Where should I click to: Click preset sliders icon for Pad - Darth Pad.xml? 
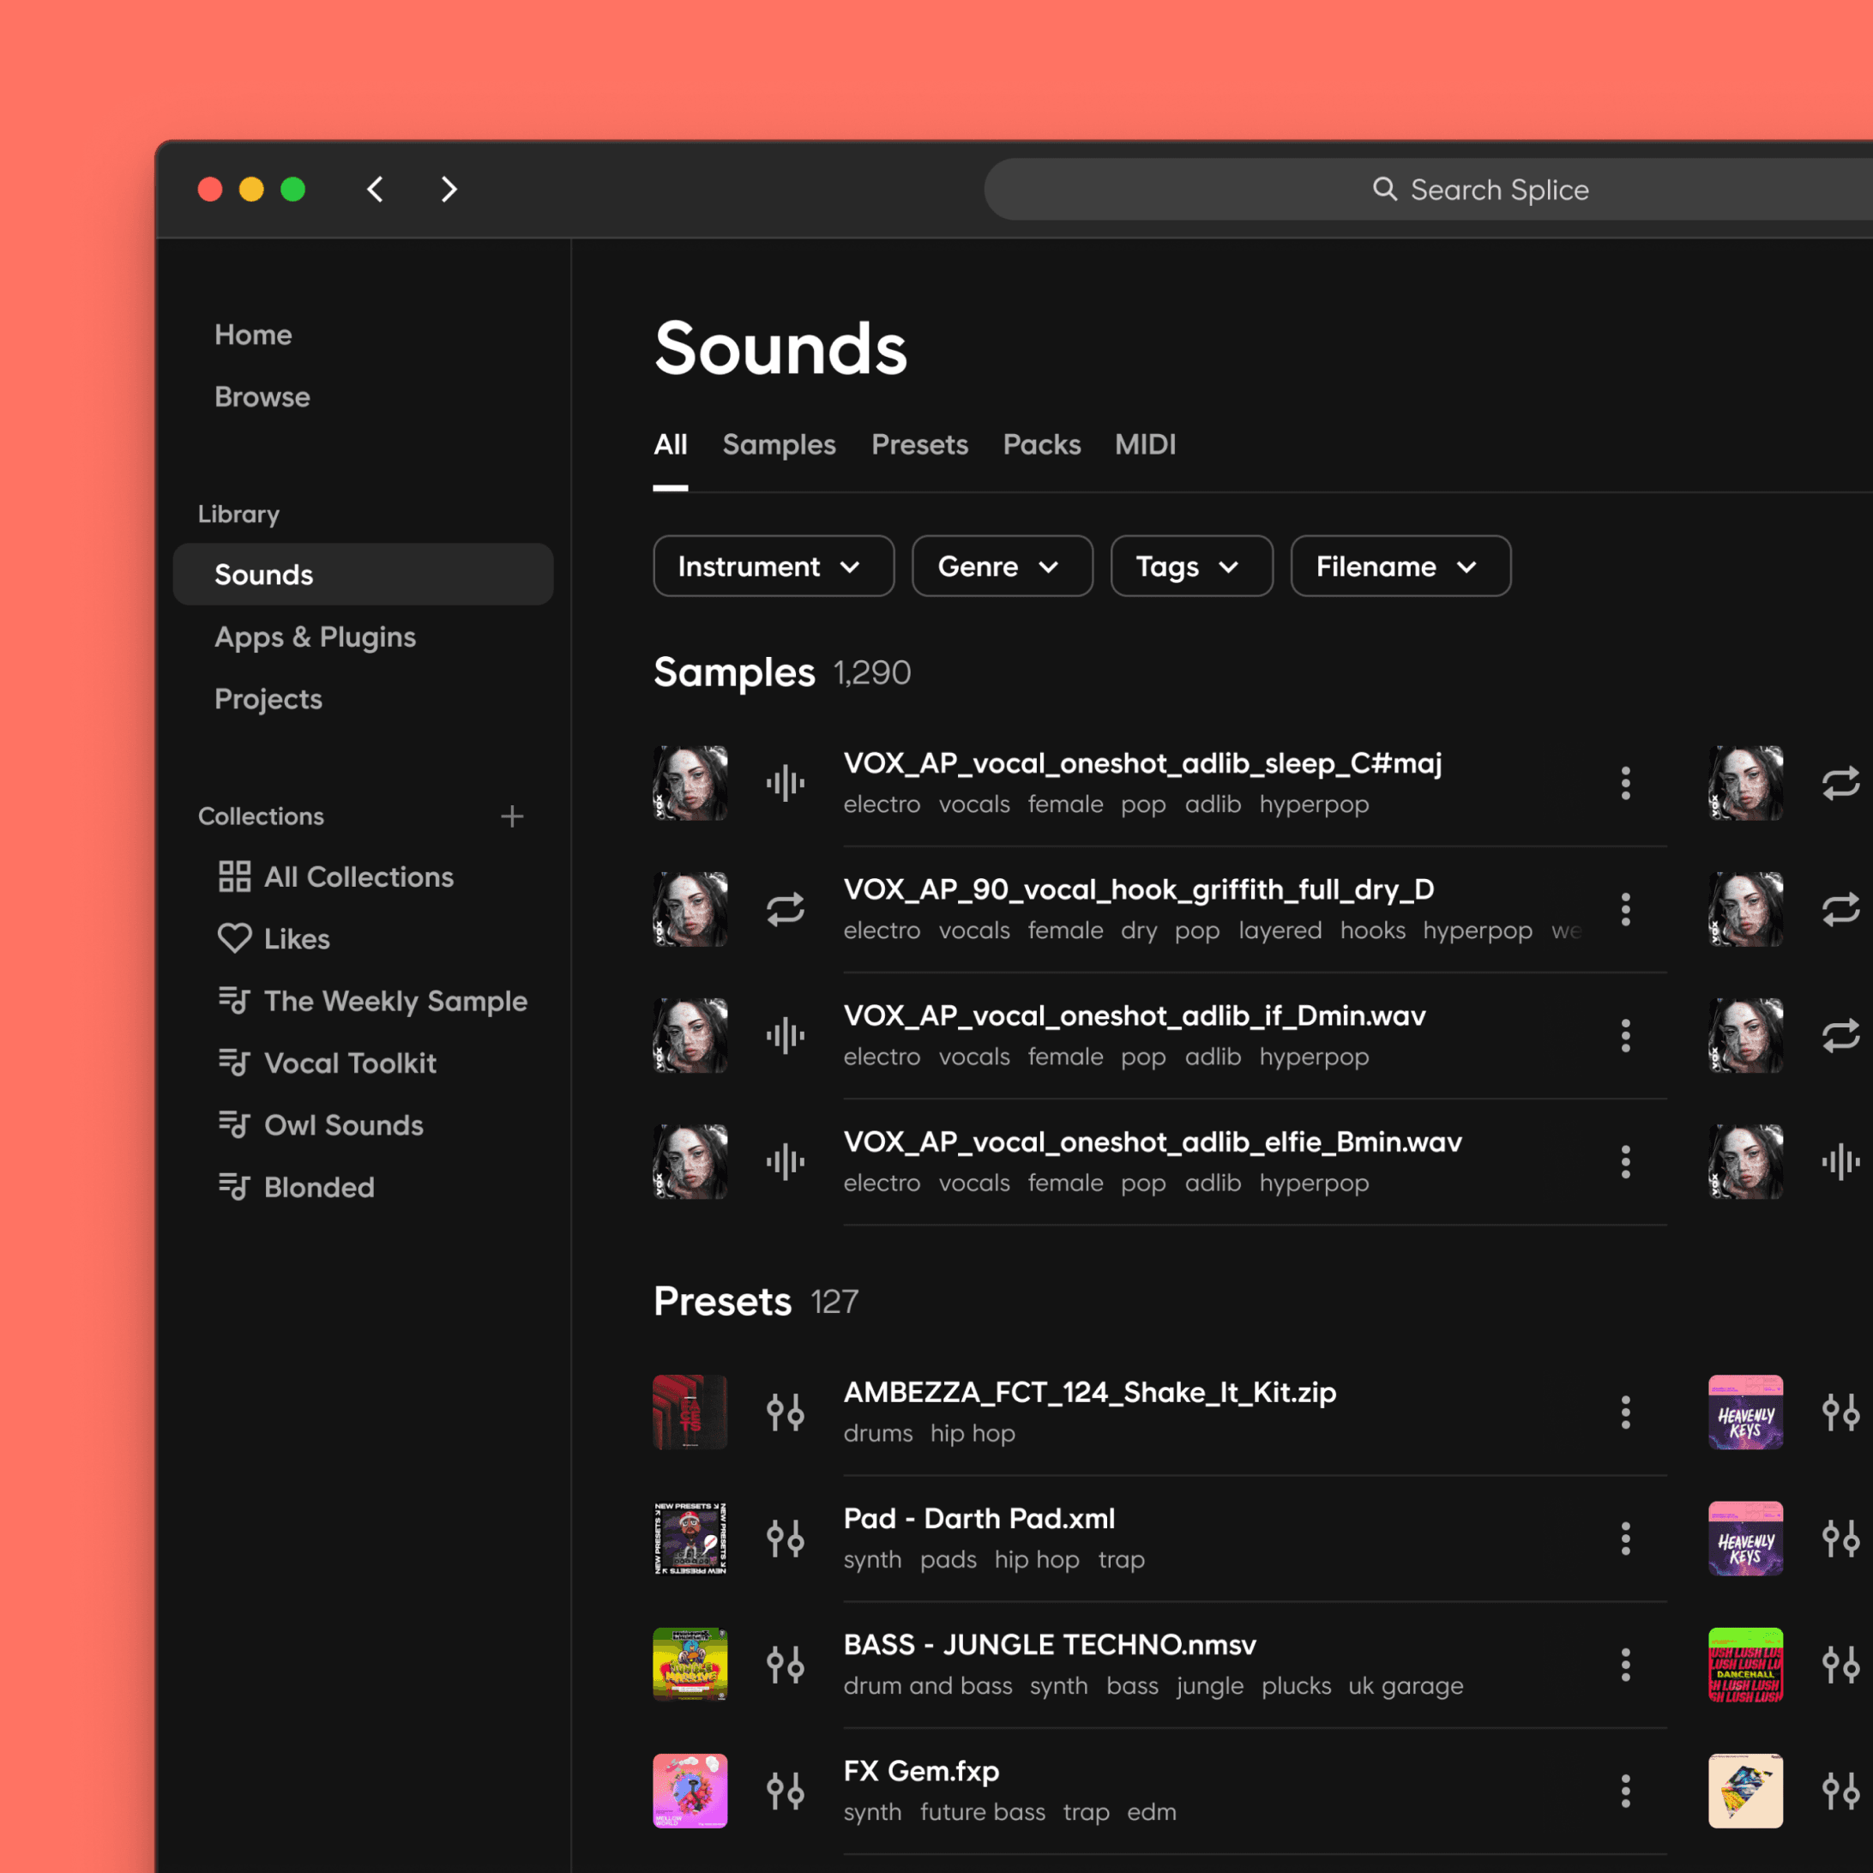[x=786, y=1539]
